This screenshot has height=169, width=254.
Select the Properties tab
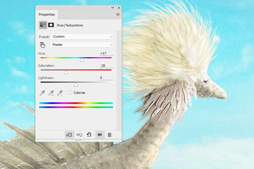[x=47, y=15]
